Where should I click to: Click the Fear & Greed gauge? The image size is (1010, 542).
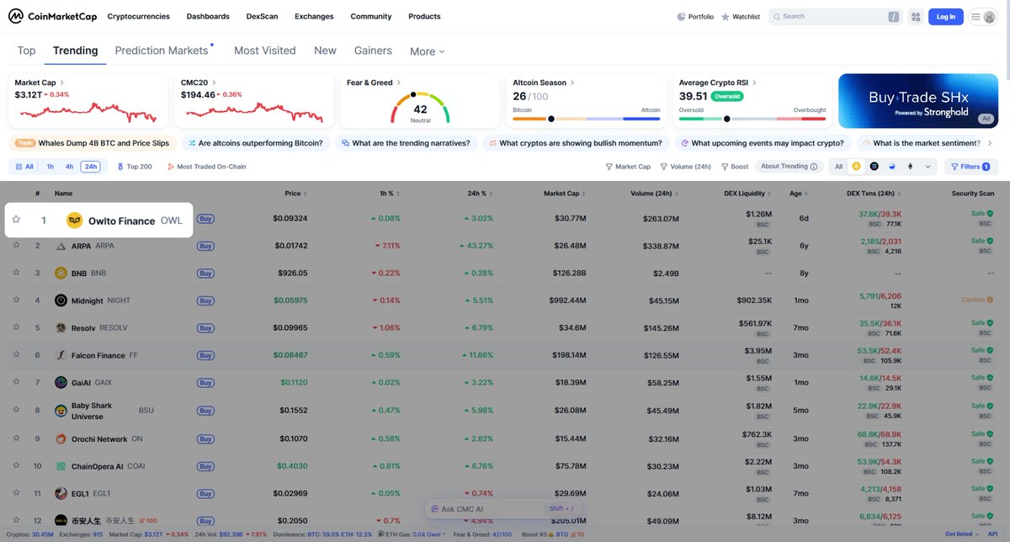coord(420,106)
